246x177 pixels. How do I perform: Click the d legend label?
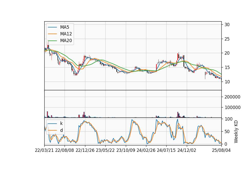61,130
